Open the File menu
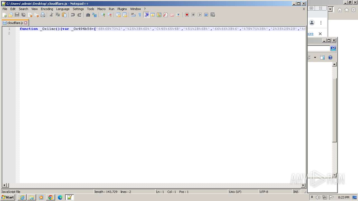The image size is (358, 201). (5, 9)
